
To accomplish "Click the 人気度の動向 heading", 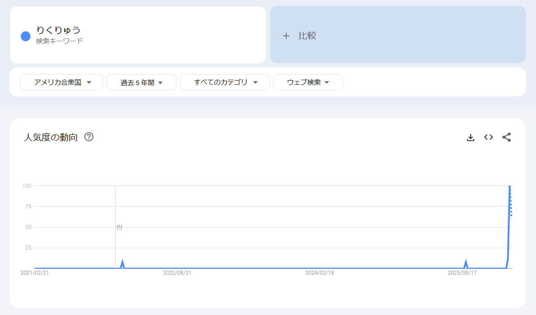I will point(51,138).
